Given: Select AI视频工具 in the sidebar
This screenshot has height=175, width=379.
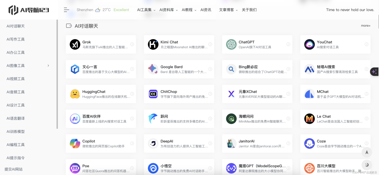Looking at the screenshot, I should (16, 79).
